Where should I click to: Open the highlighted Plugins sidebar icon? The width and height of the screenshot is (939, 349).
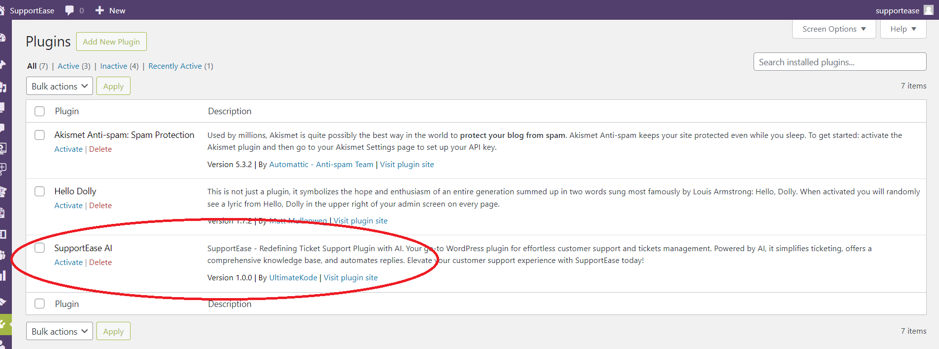click(x=4, y=324)
